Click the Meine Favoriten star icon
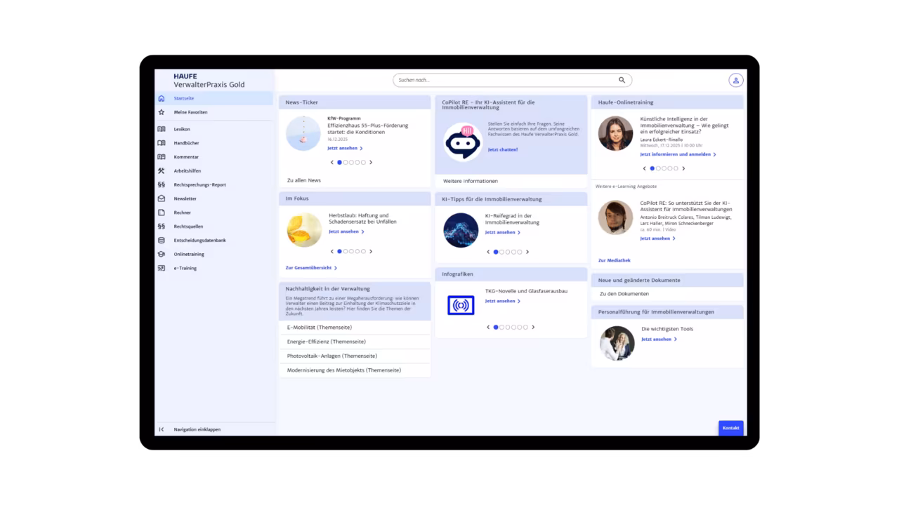This screenshot has width=899, height=505. [162, 112]
